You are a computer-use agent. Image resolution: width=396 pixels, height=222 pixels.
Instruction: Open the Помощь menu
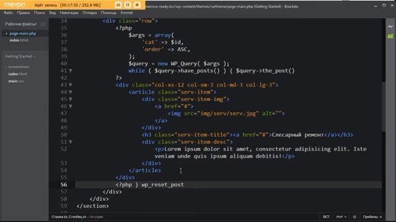click(x=109, y=12)
